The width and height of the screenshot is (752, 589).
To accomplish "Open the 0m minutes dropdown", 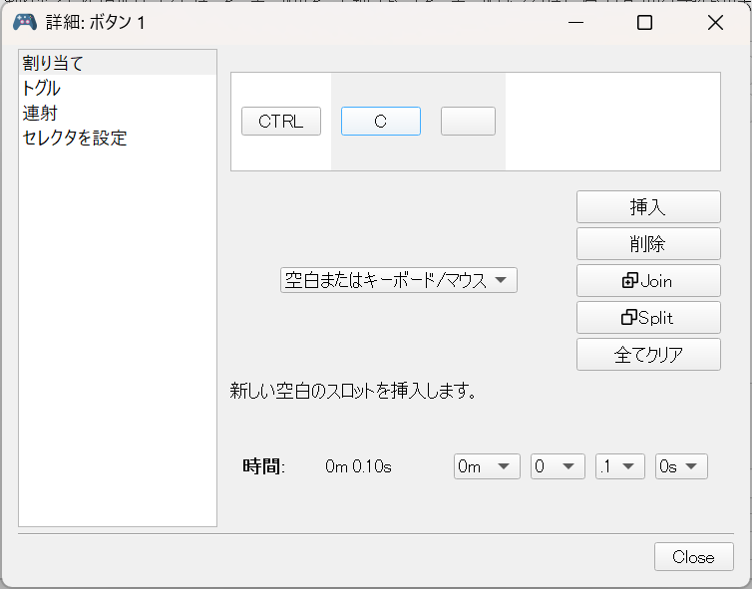I will pos(487,466).
